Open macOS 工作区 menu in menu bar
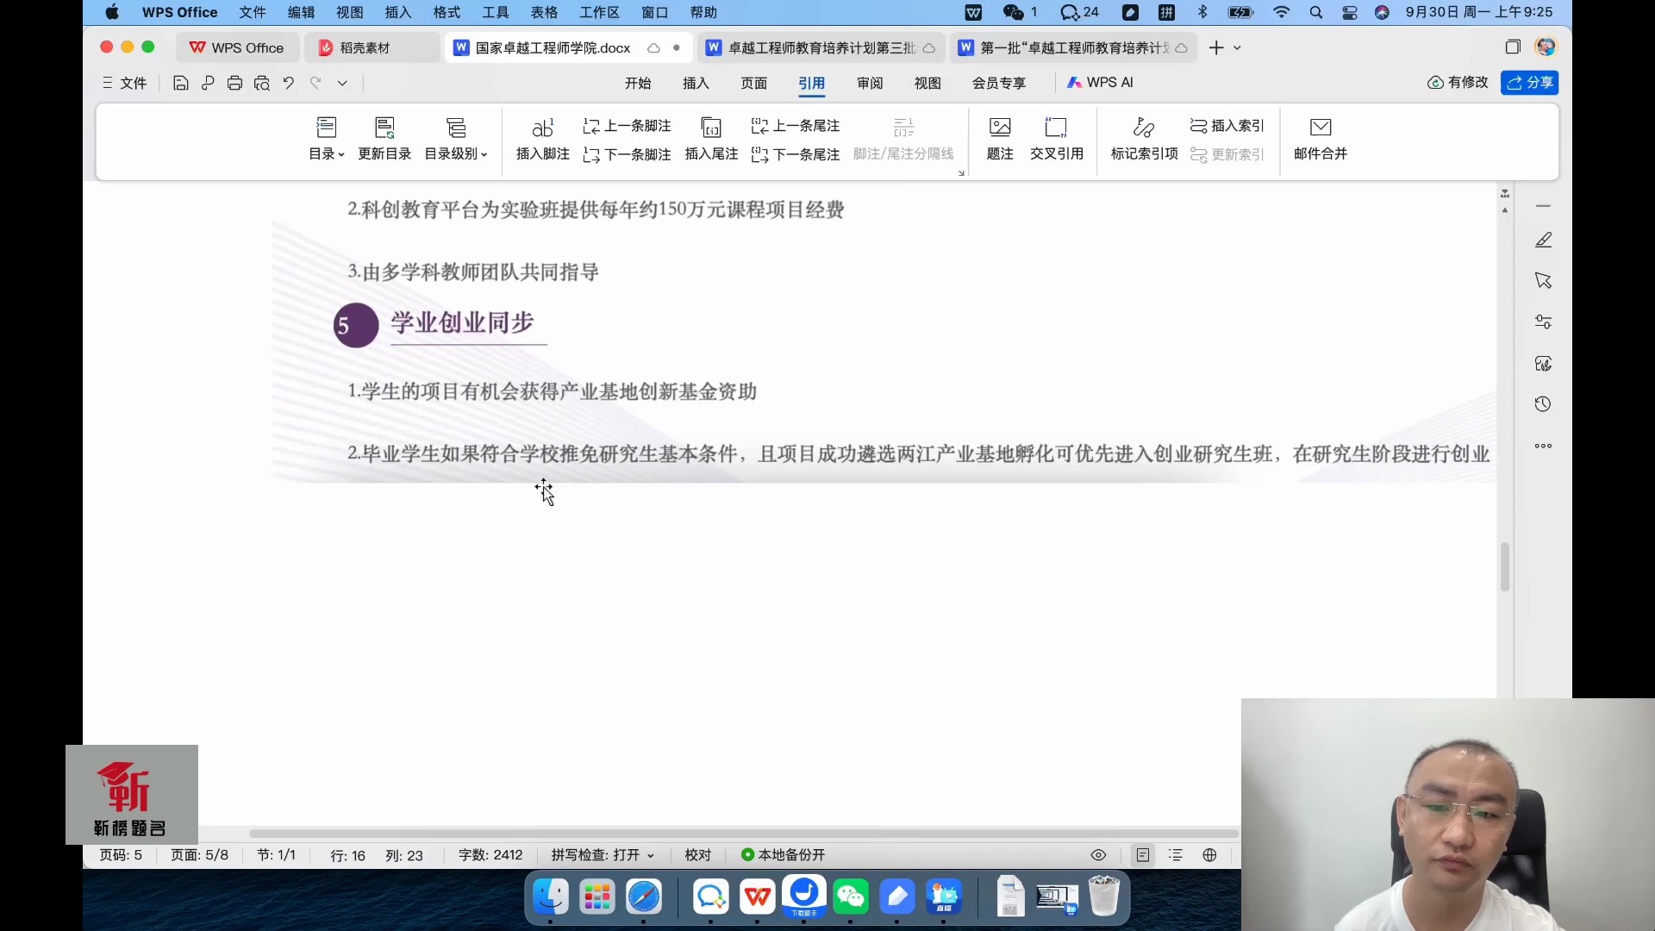1655x931 pixels. click(599, 12)
